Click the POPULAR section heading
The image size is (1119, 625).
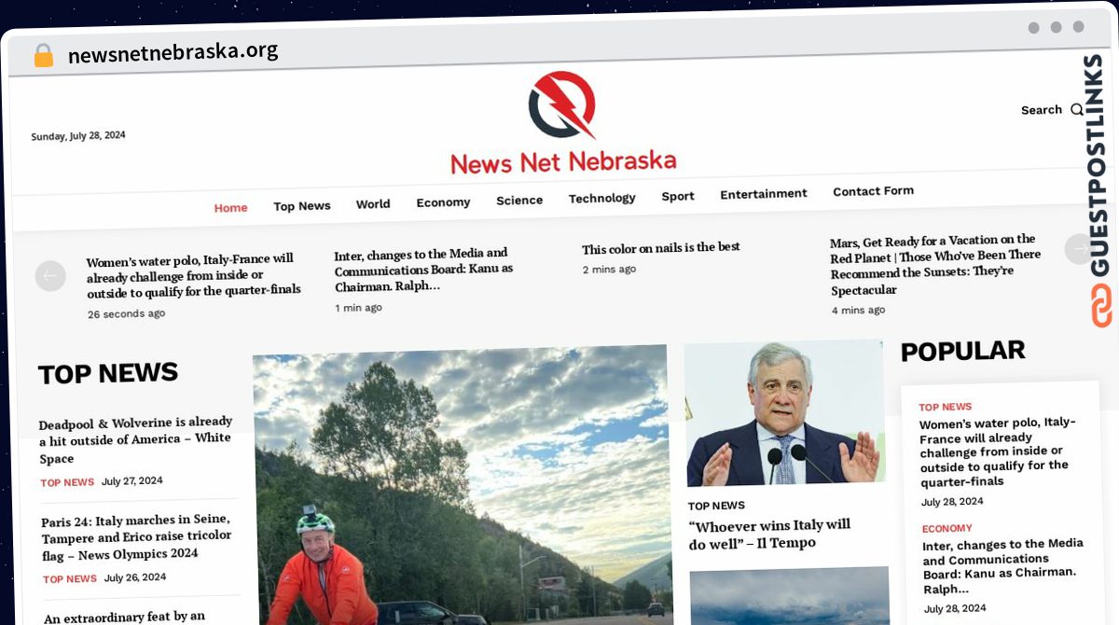[962, 351]
